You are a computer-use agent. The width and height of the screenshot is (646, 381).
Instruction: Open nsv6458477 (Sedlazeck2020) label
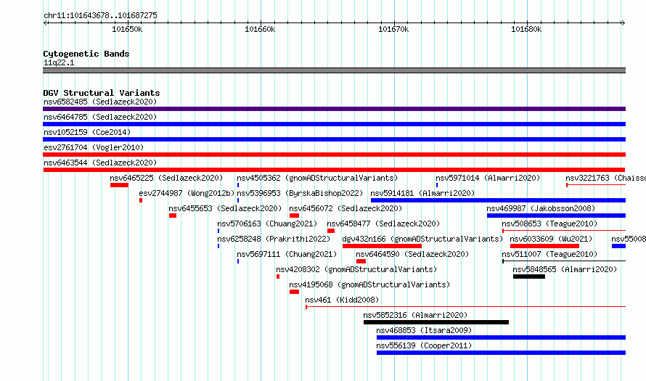coord(383,224)
